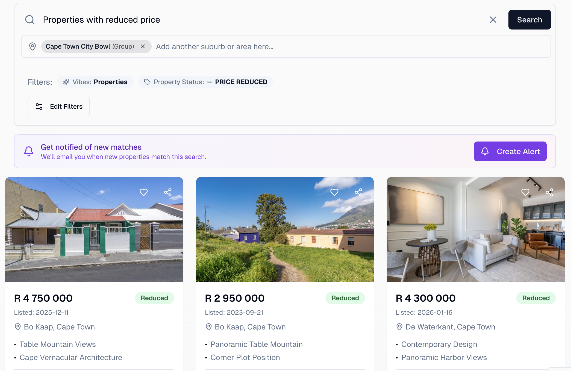Click the Create Alert button

(510, 151)
